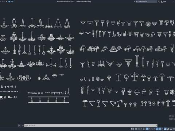The image size is (175, 131).
Task: Open command line customize wrench icon
Action: click(23, 126)
